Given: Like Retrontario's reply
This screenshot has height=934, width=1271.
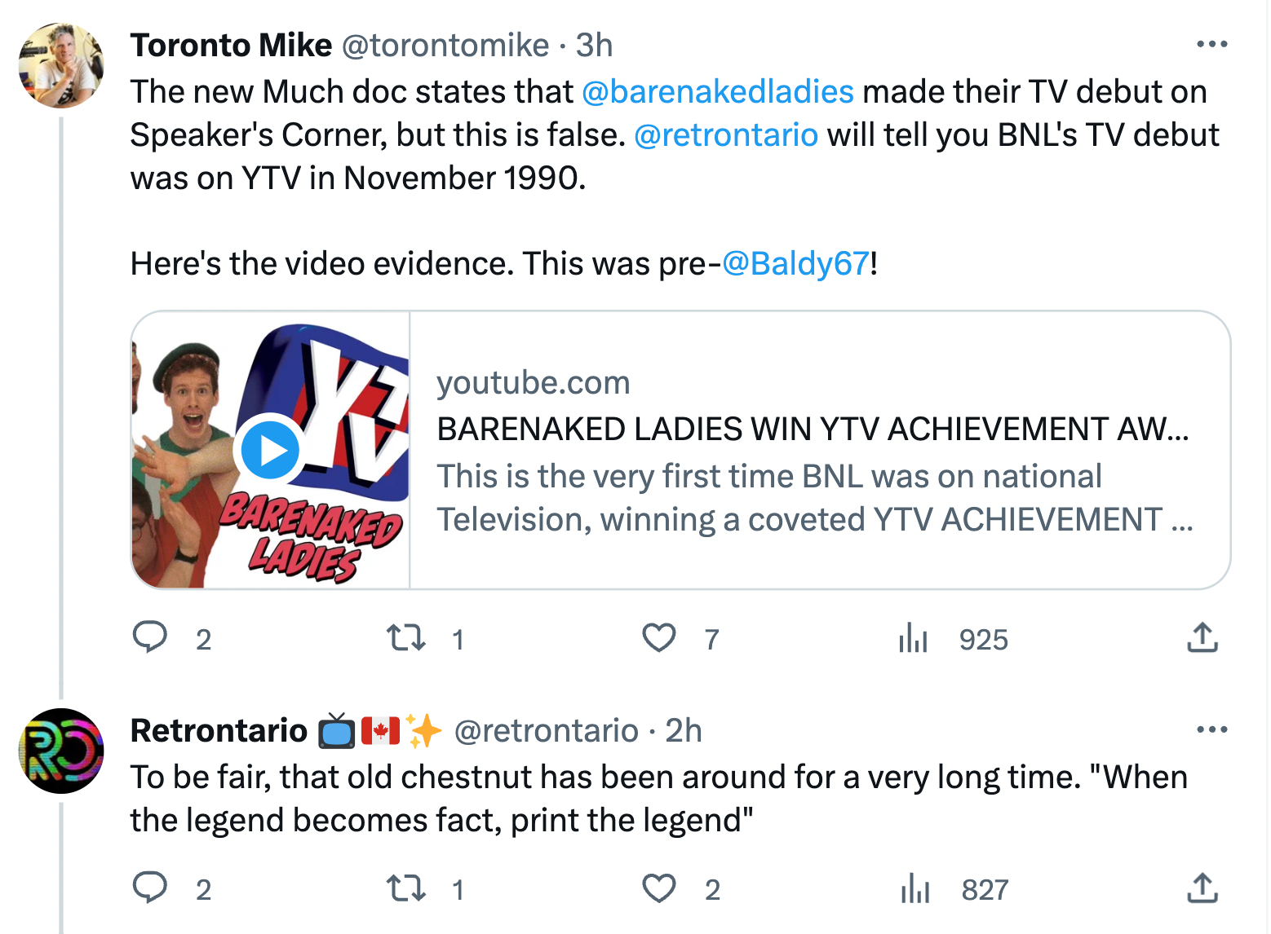Looking at the screenshot, I should click(659, 888).
